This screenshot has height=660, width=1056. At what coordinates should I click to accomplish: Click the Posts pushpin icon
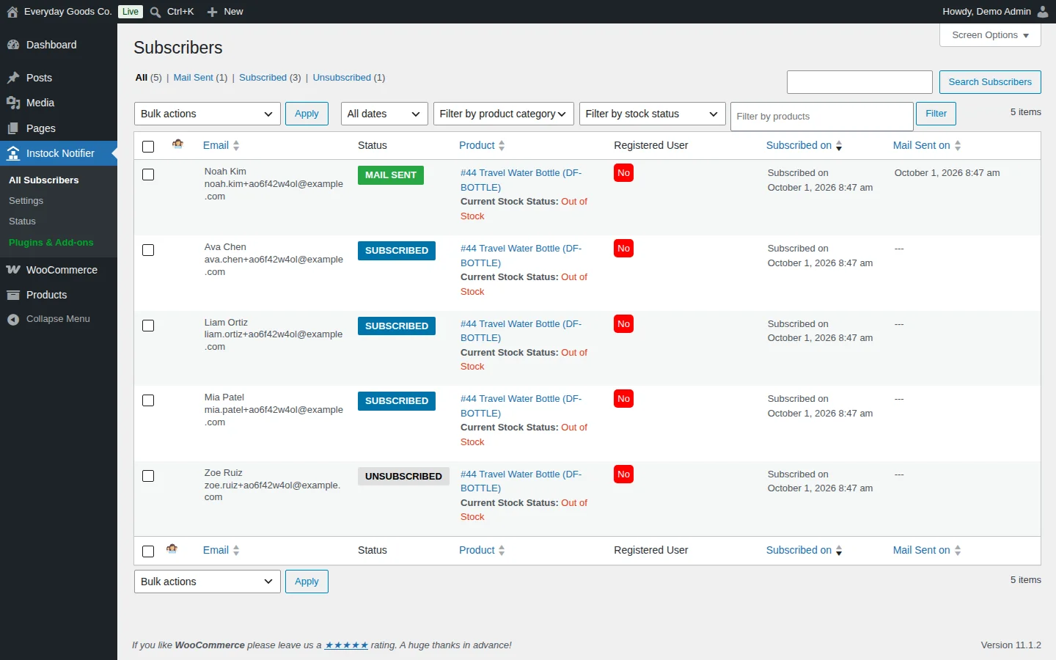[13, 78]
